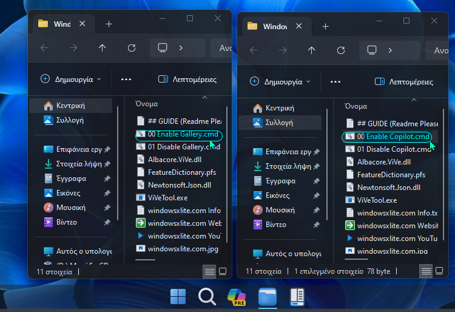Go up one folder in left window
The height and width of the screenshot is (312, 455).
coord(102,47)
